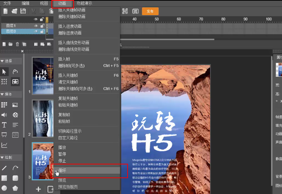Select the curve drawing tool
This screenshot has height=194, width=282.
[x=15, y=168]
